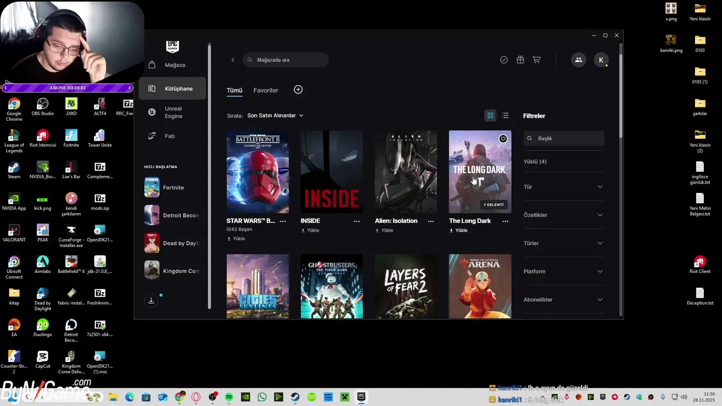Click the 1 EKLENTİ badge on The Long Dark

click(494, 205)
